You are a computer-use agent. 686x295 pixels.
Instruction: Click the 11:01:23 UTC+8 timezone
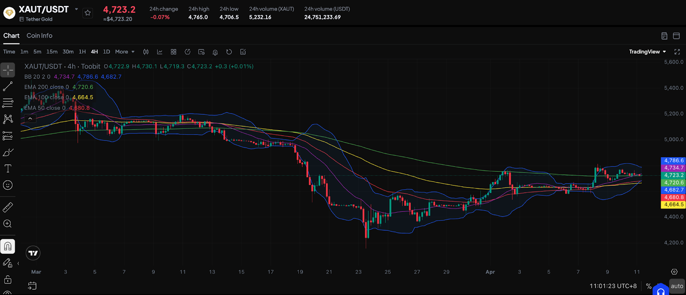(613, 286)
